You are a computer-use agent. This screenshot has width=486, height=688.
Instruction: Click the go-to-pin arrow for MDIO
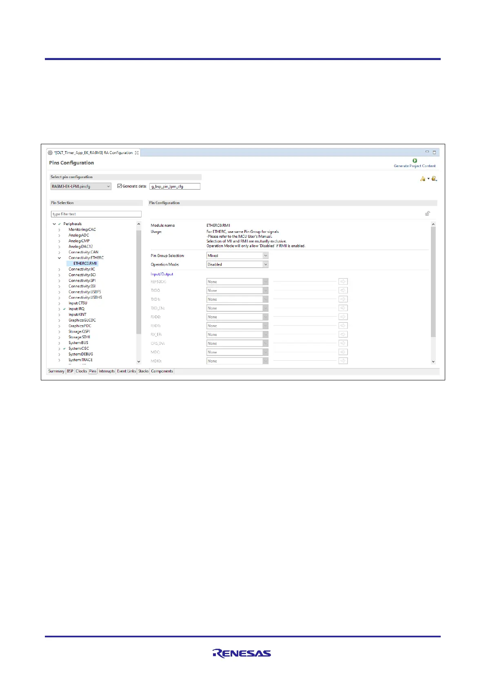point(343,361)
